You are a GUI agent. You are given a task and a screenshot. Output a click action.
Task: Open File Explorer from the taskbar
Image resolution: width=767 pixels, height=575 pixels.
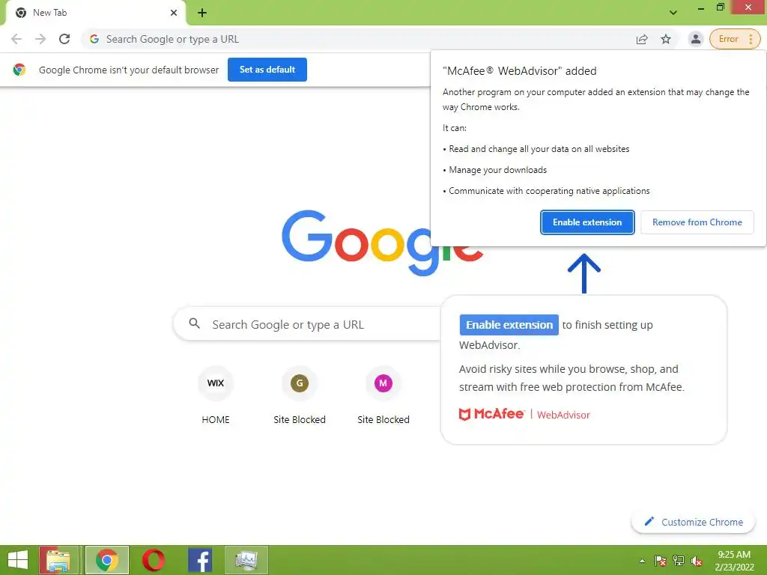(58, 560)
